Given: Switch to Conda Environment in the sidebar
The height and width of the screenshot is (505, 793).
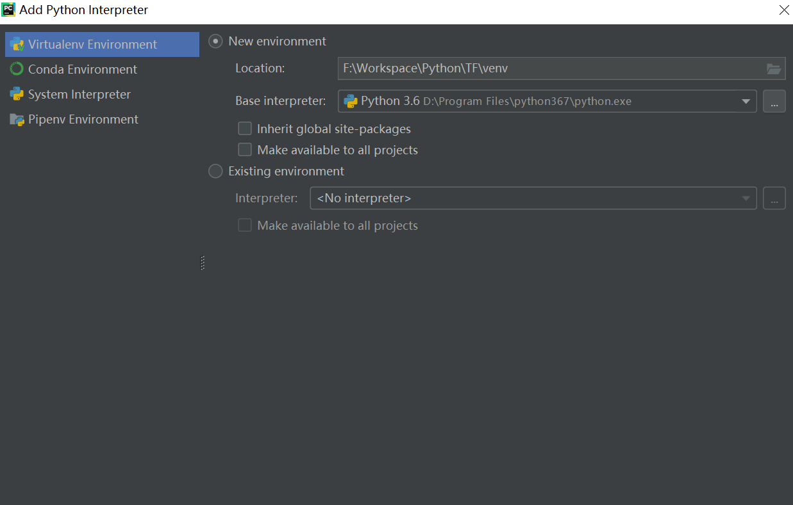Looking at the screenshot, I should (x=82, y=69).
